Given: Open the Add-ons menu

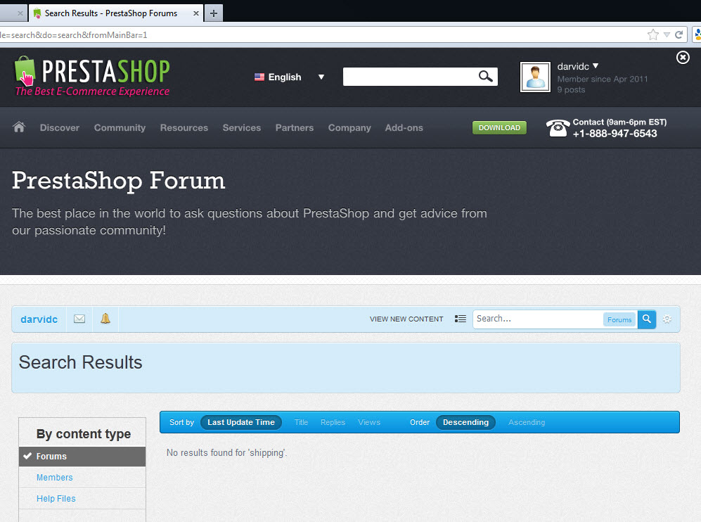Looking at the screenshot, I should click(404, 127).
